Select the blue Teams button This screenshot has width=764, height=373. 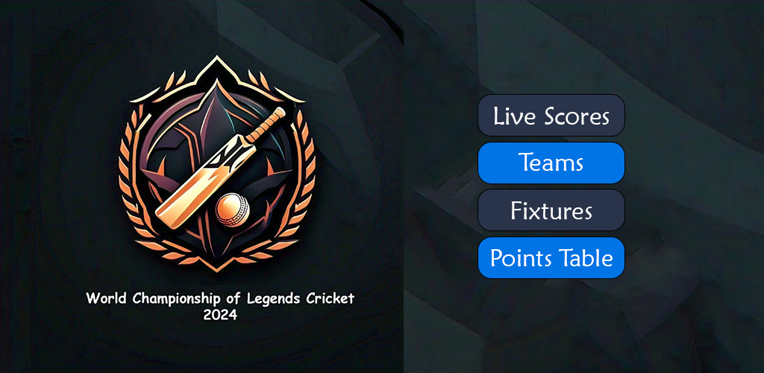[x=551, y=163]
